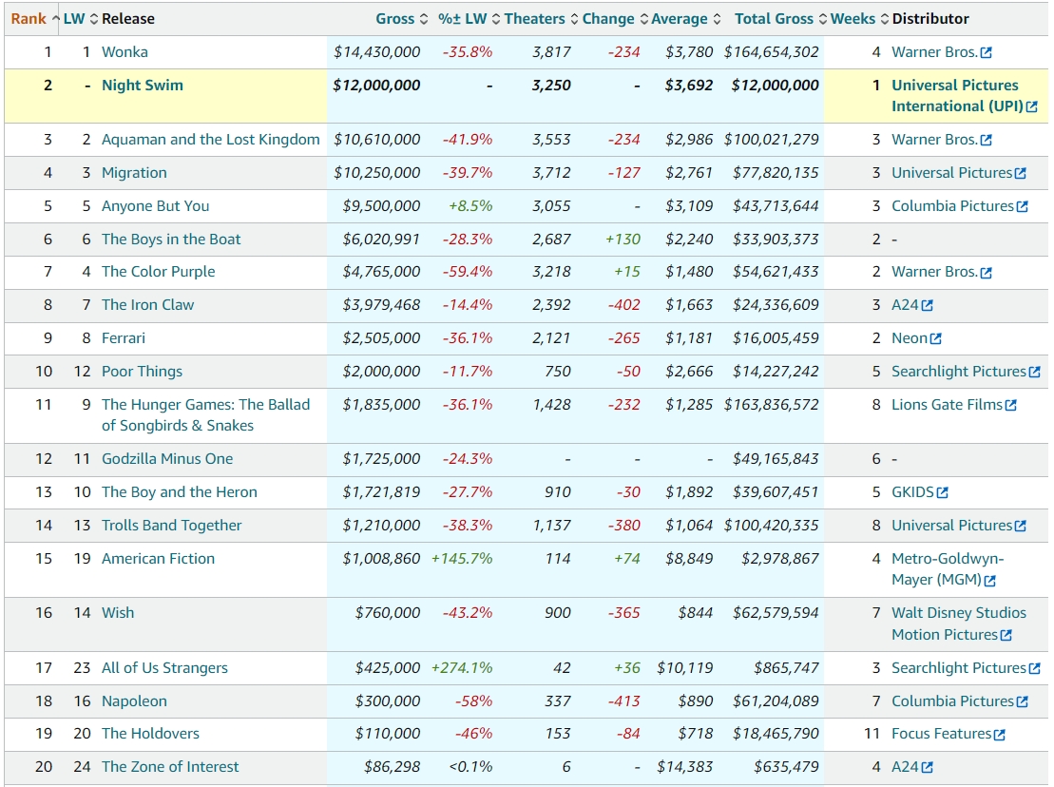Screen dimensions: 1054x787
Task: Select Zone of Interest gross $86,298
Action: pyautogui.click(x=392, y=767)
